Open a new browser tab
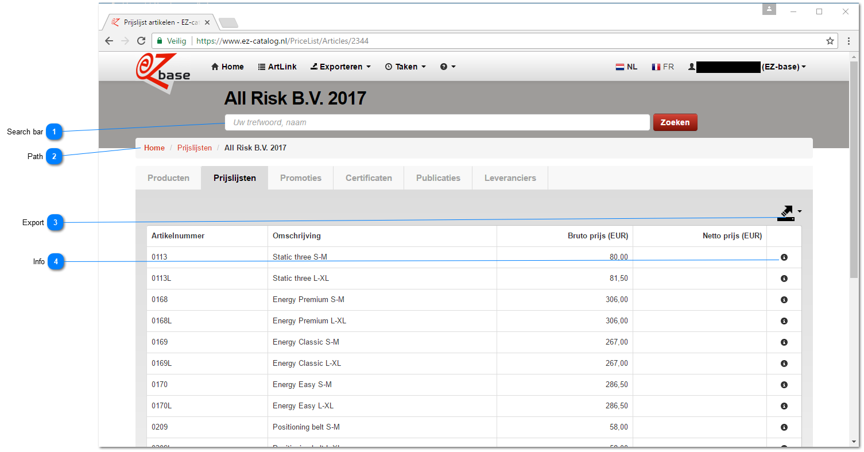Screen dimensions: 864x452 coord(228,23)
